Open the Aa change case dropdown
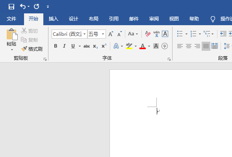This screenshot has width=232, height=157. (133, 34)
